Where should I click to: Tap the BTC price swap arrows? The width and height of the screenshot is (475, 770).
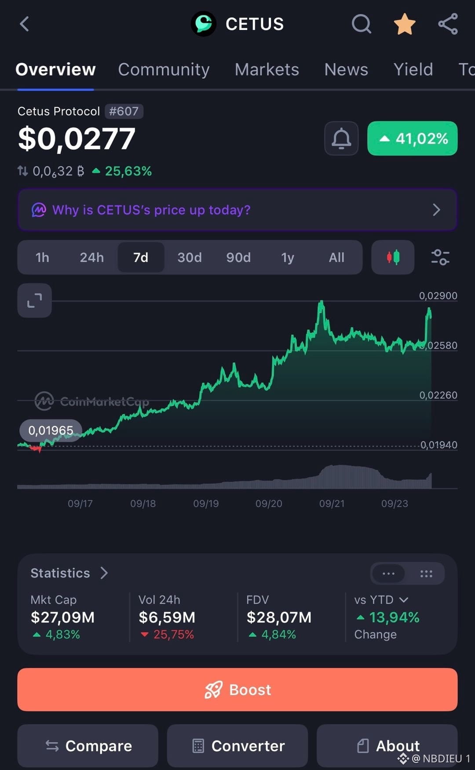pos(22,171)
